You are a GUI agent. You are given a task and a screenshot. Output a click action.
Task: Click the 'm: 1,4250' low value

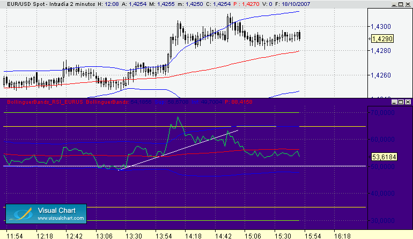pos(190,4)
